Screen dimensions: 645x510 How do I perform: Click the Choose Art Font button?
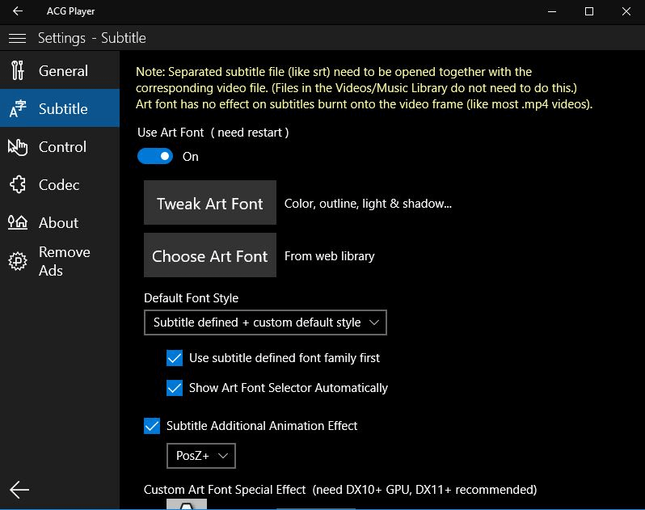click(x=210, y=255)
